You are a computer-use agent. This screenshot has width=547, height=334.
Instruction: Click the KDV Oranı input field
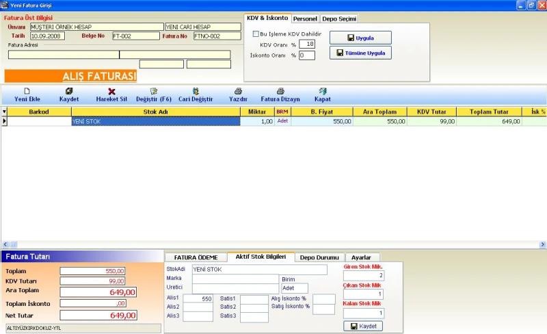306,44
